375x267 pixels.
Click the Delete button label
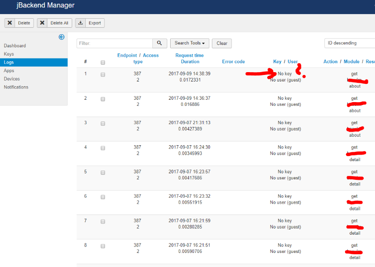(x=24, y=23)
